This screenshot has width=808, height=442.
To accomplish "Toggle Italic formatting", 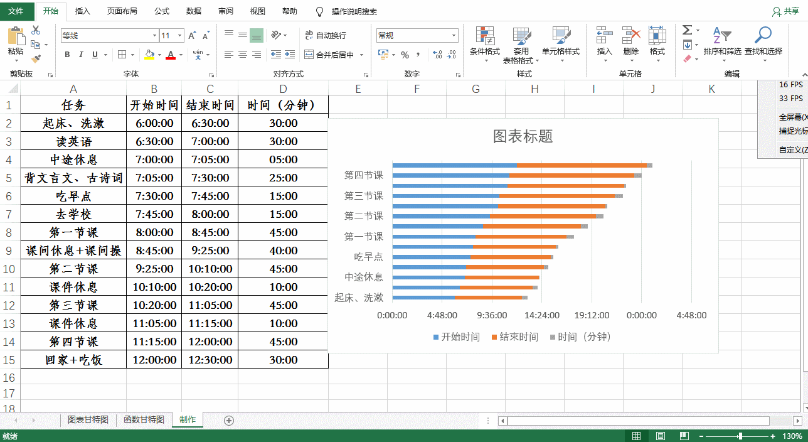I will pyautogui.click(x=82, y=55).
